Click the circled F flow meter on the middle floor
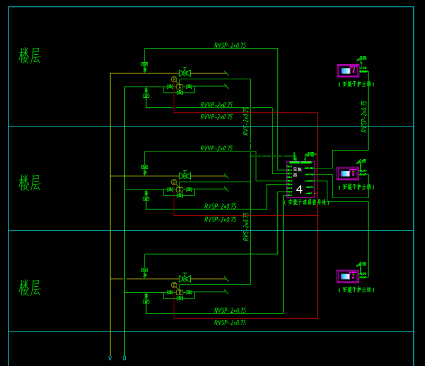Image resolution: width=425 pixels, height=366 pixels. click(x=174, y=182)
